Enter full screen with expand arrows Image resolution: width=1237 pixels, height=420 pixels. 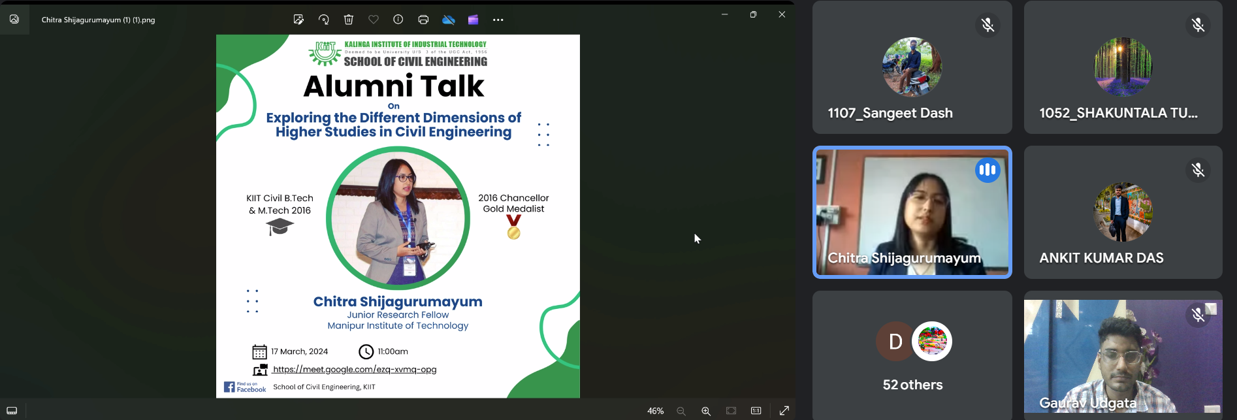pyautogui.click(x=784, y=411)
